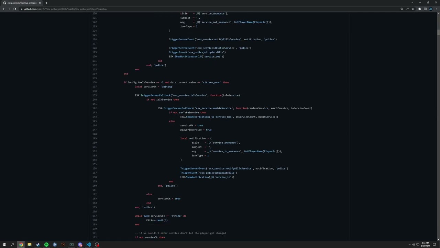Select line number 142
440x248 pixels.
95,108
